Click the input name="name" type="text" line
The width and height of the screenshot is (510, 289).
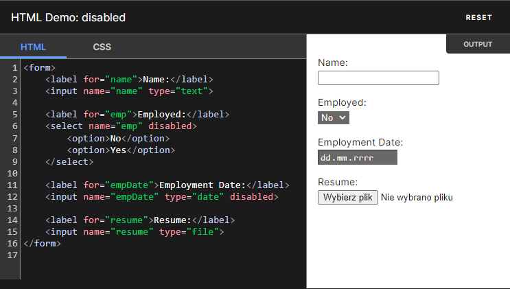coord(129,91)
